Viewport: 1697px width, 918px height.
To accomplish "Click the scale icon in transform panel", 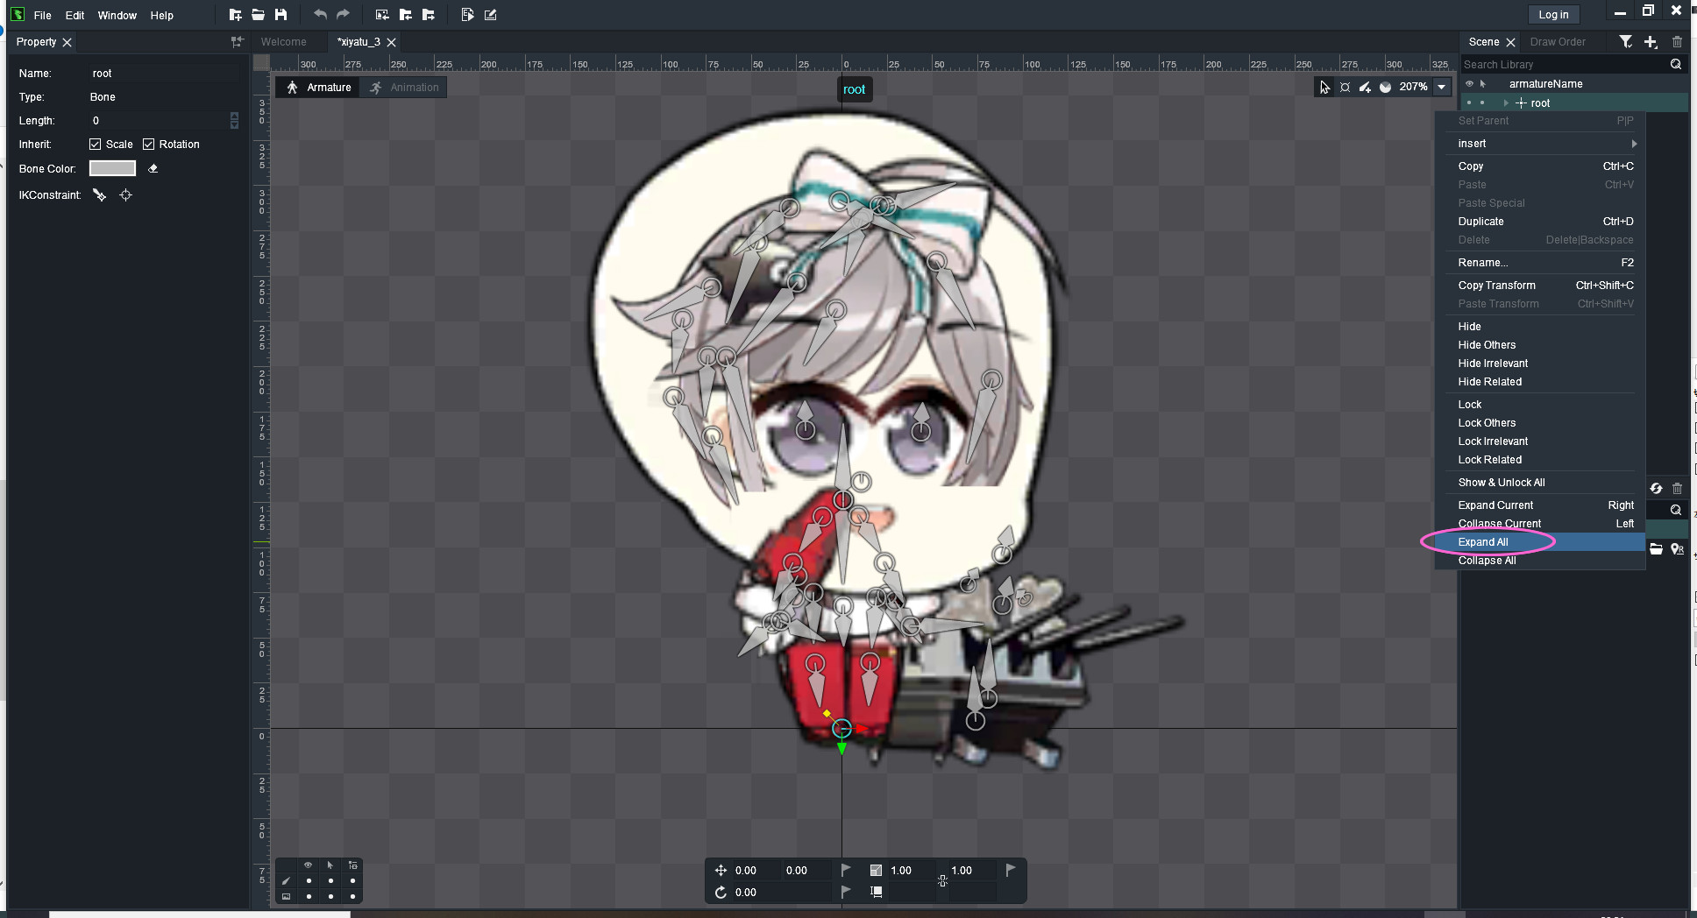I will point(875,870).
